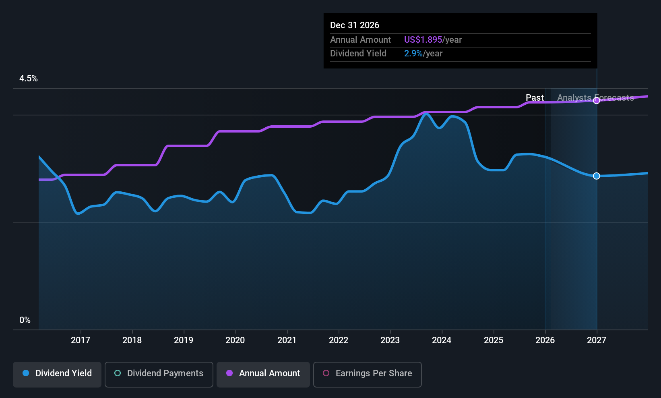Image resolution: width=661 pixels, height=398 pixels.
Task: Click the purple Annual Amount legend dot
Action: [229, 373]
